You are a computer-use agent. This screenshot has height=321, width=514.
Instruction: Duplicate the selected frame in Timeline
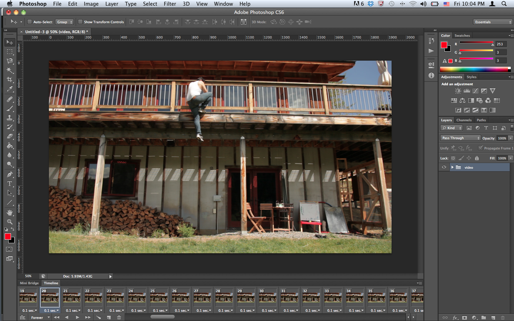[x=109, y=317]
